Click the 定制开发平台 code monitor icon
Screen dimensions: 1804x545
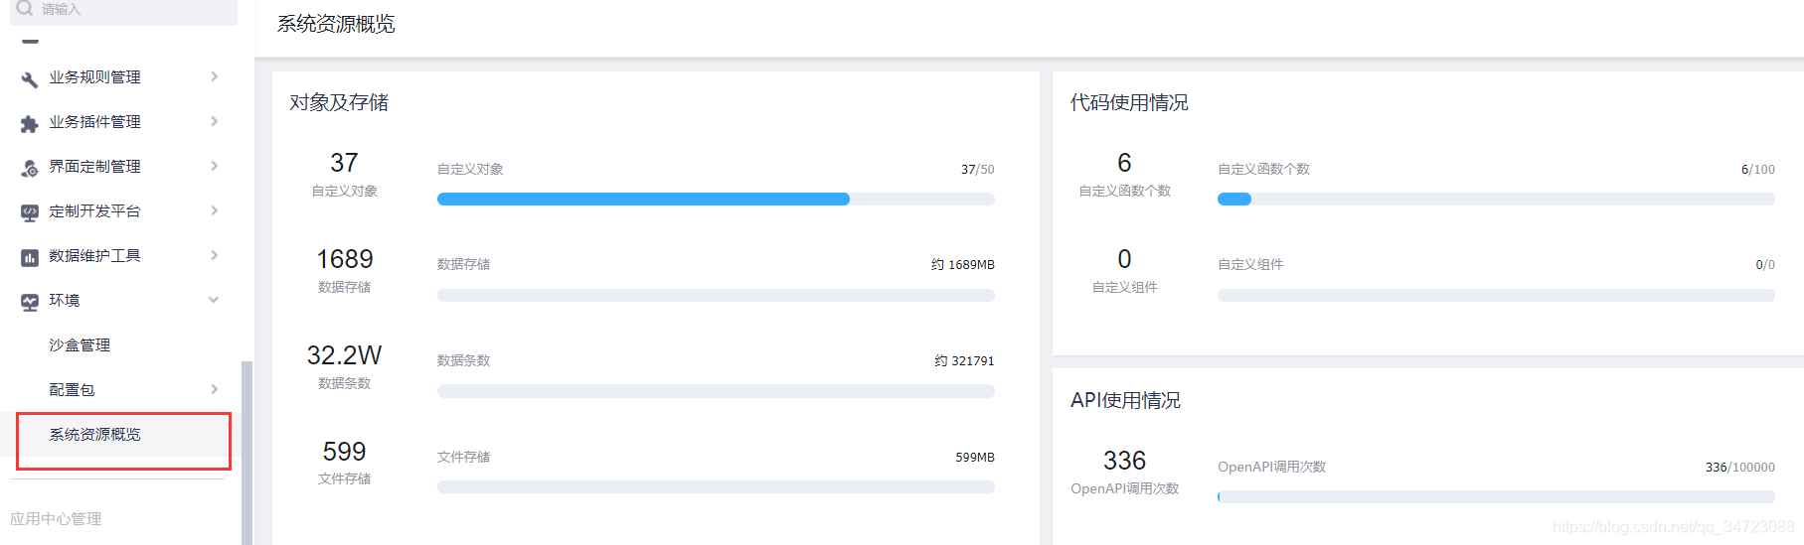[x=30, y=212]
